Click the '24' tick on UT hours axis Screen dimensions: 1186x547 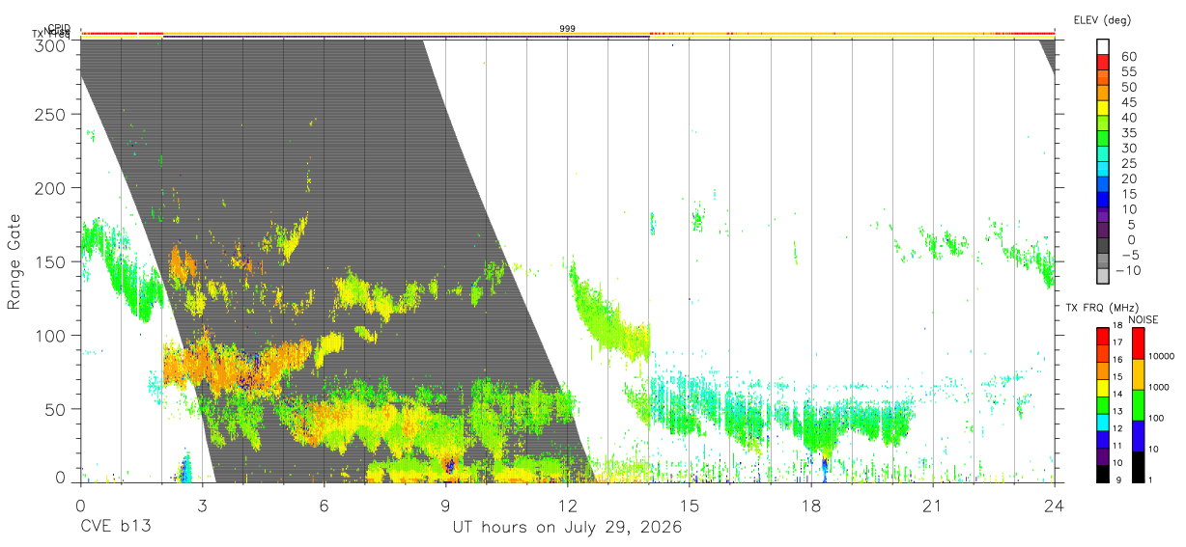pyautogui.click(x=1055, y=506)
